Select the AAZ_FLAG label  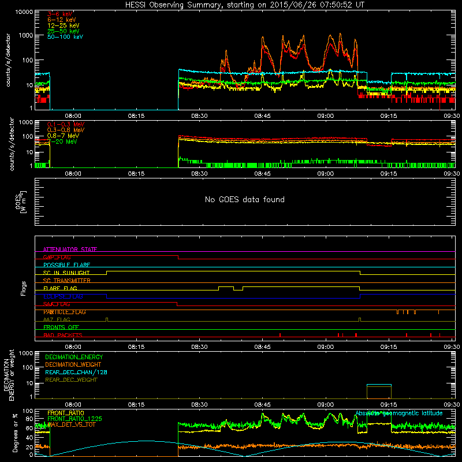(57, 319)
